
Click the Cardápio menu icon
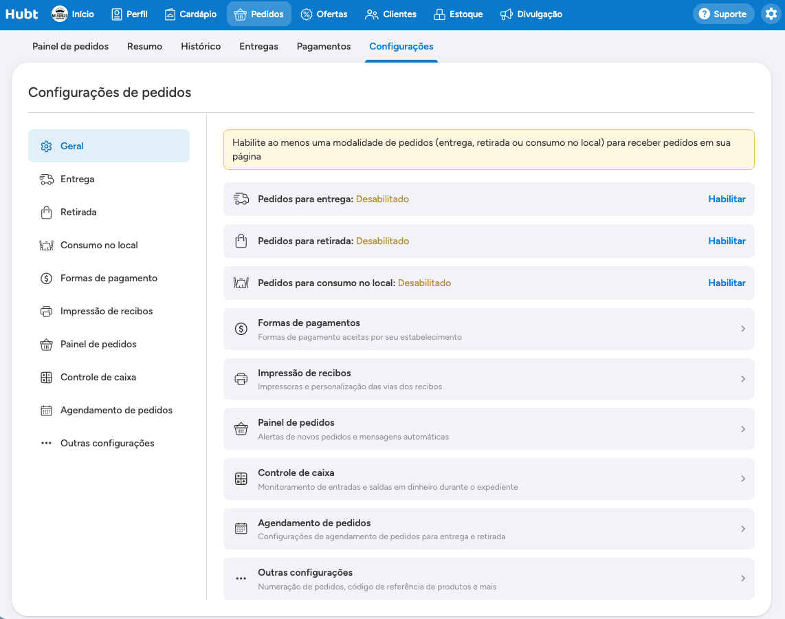pos(170,14)
